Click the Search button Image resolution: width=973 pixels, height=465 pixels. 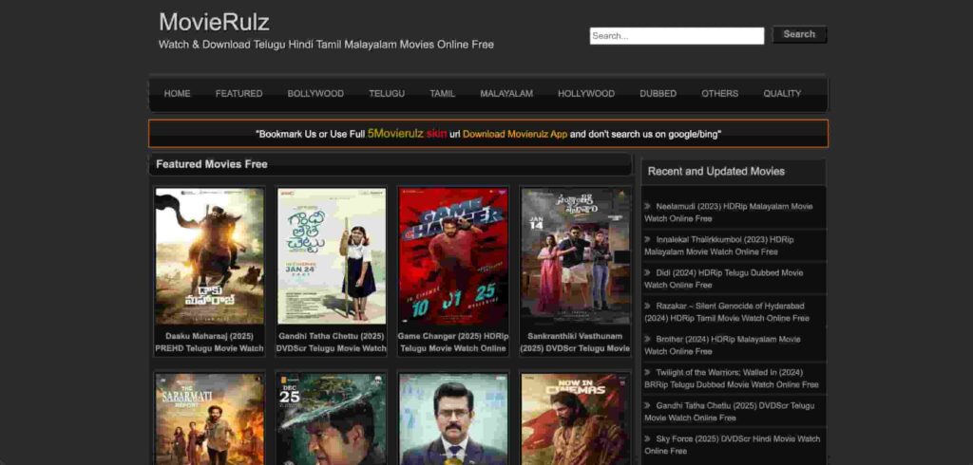pyautogui.click(x=798, y=35)
